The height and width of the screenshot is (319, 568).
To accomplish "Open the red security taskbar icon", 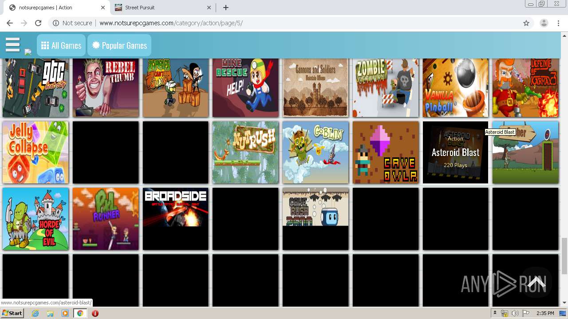I will (x=95, y=313).
